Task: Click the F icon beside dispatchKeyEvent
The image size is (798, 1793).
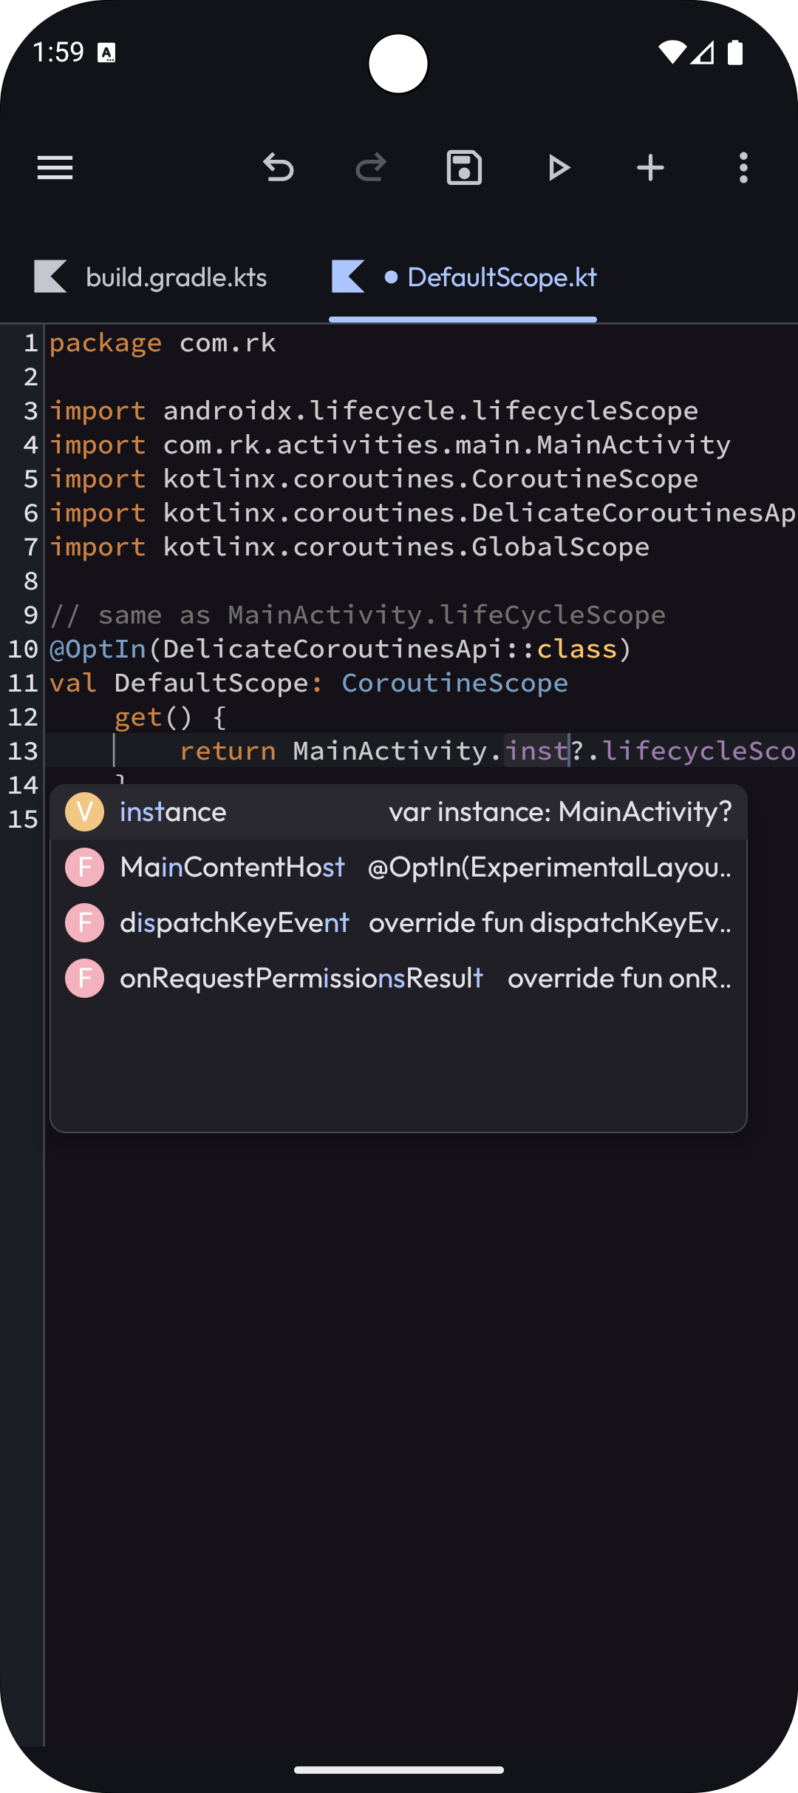Action: 85,922
